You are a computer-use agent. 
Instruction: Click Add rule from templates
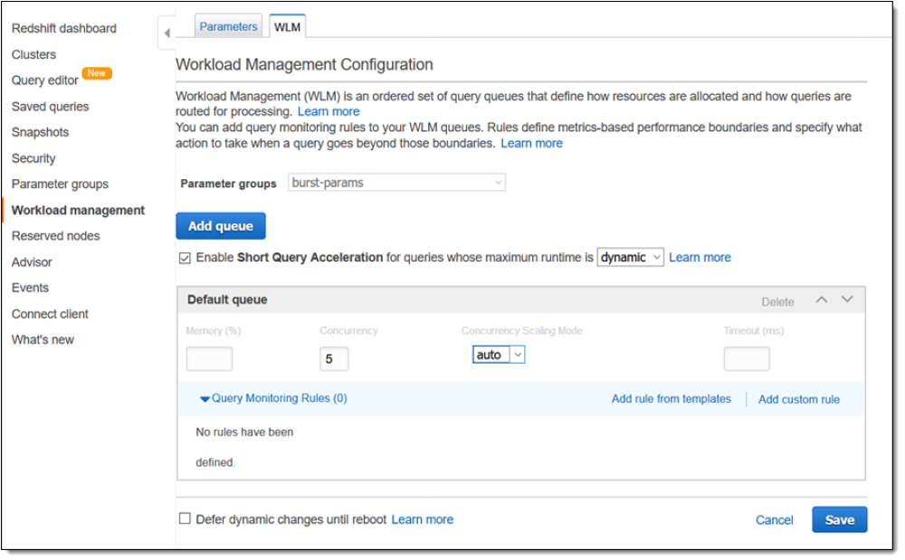tap(672, 399)
